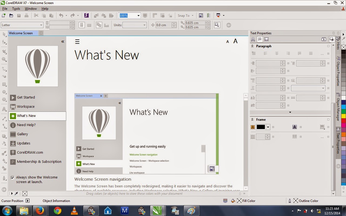
Task: Select the Pick tool in toolbox
Action: (4, 34)
